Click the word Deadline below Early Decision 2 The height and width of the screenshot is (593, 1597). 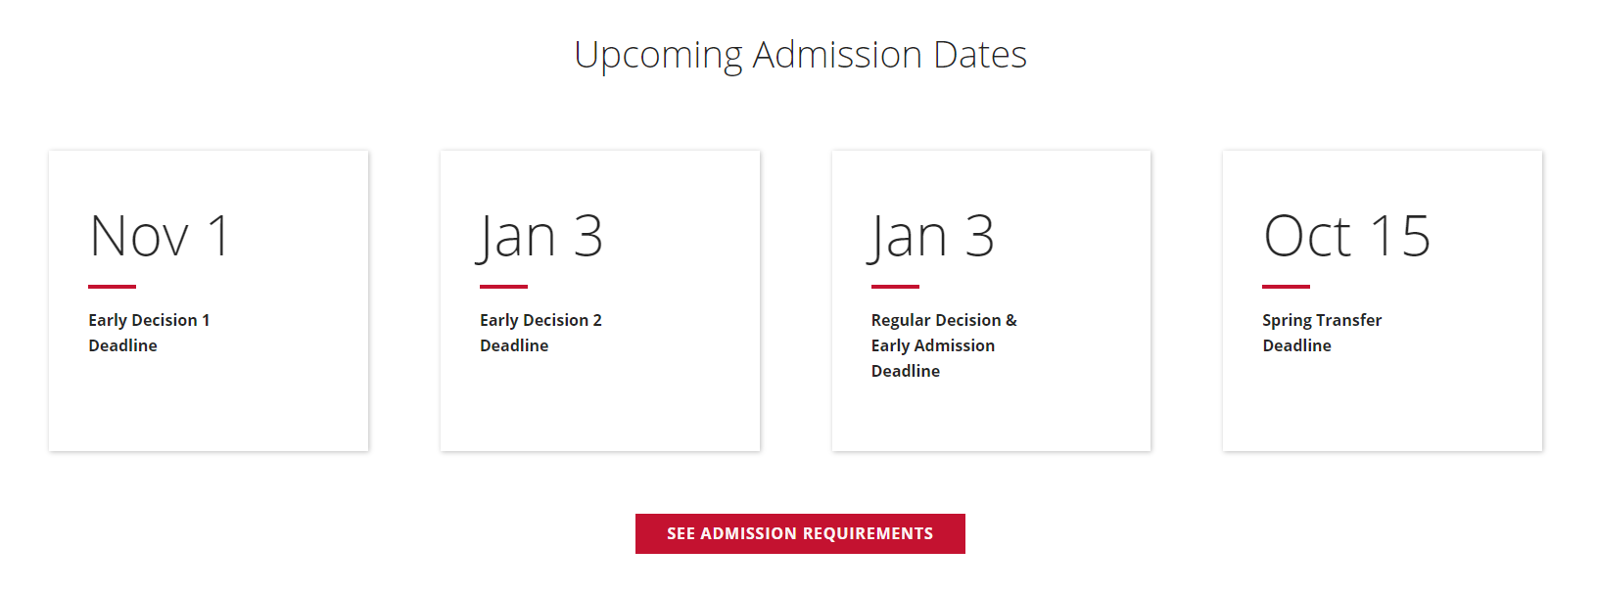pos(514,345)
